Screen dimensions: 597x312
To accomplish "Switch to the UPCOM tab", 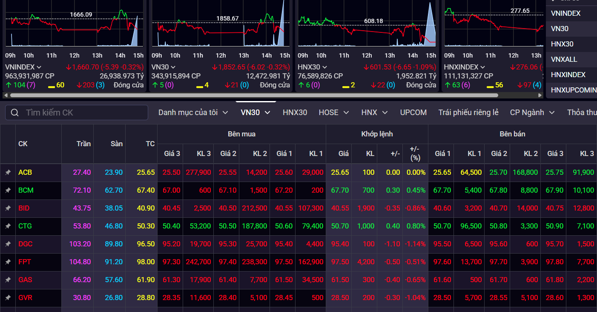I will [x=413, y=113].
